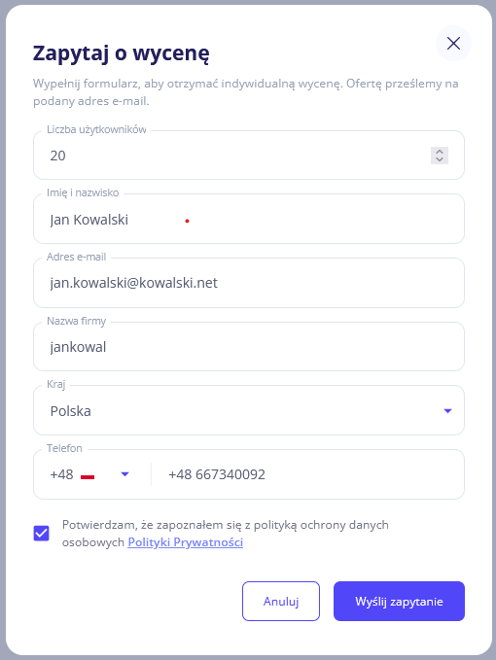This screenshot has height=660, width=496.
Task: Click the phone number field +48 667340092
Action: click(x=307, y=474)
